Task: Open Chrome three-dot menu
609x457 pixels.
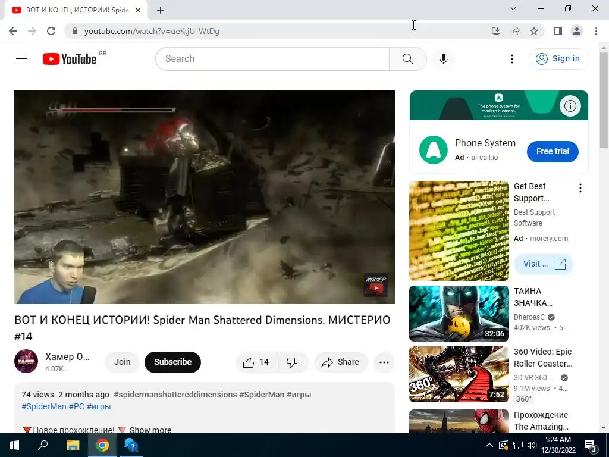Action: click(596, 31)
